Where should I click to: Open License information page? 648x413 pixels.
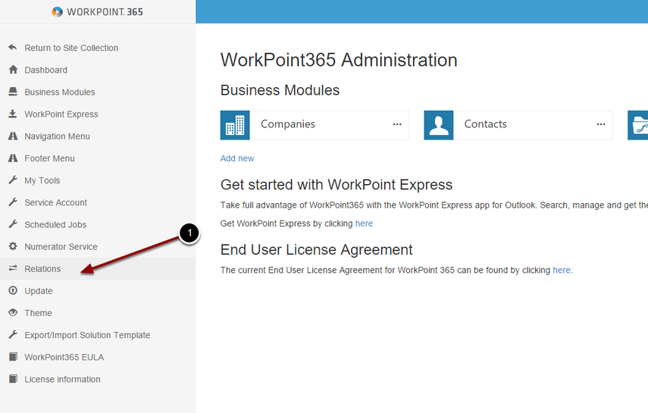[62, 380]
